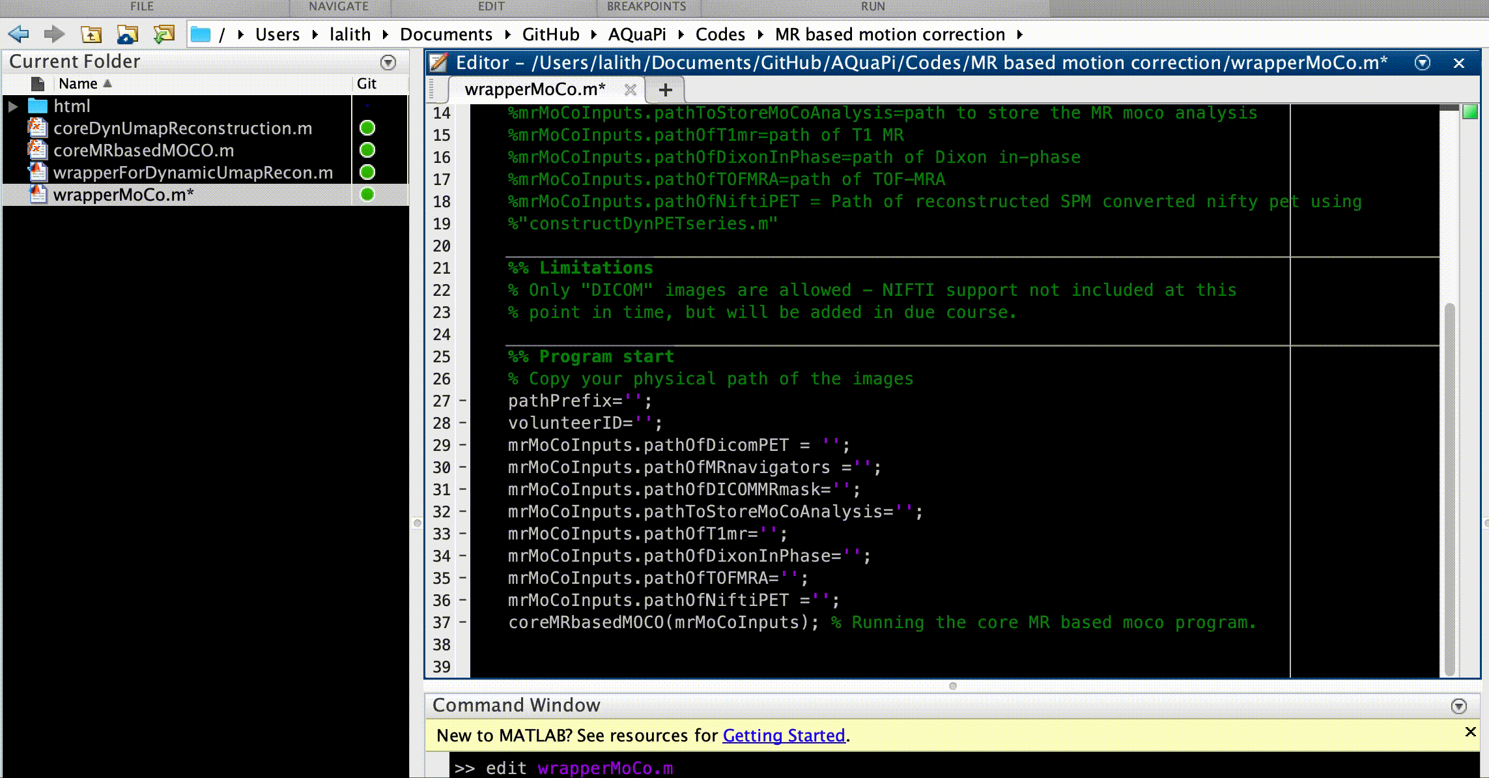Open the BREAKPOINTS toolstrip section
Viewport: 1489px width, 778px height.
[x=646, y=7]
